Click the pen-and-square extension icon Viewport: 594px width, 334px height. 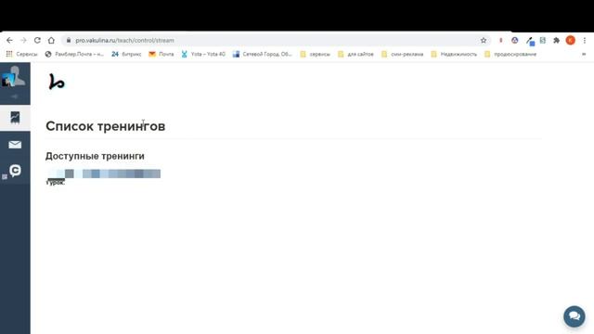point(530,41)
